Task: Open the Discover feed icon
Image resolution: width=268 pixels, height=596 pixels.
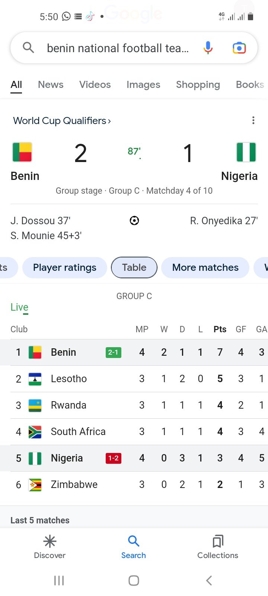Action: (50, 541)
